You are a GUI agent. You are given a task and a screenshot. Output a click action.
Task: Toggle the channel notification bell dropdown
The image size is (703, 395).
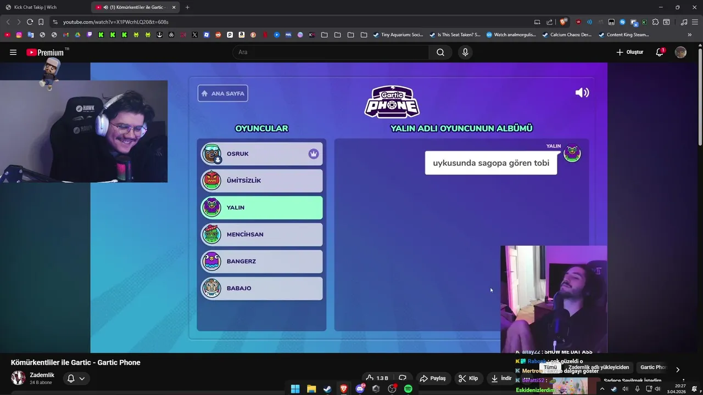point(76,379)
